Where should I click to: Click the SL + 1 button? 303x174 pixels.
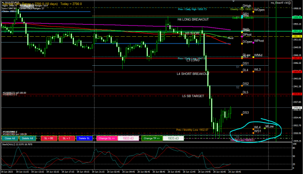(67, 138)
